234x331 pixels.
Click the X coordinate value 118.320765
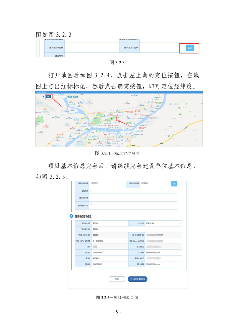pos(94,183)
